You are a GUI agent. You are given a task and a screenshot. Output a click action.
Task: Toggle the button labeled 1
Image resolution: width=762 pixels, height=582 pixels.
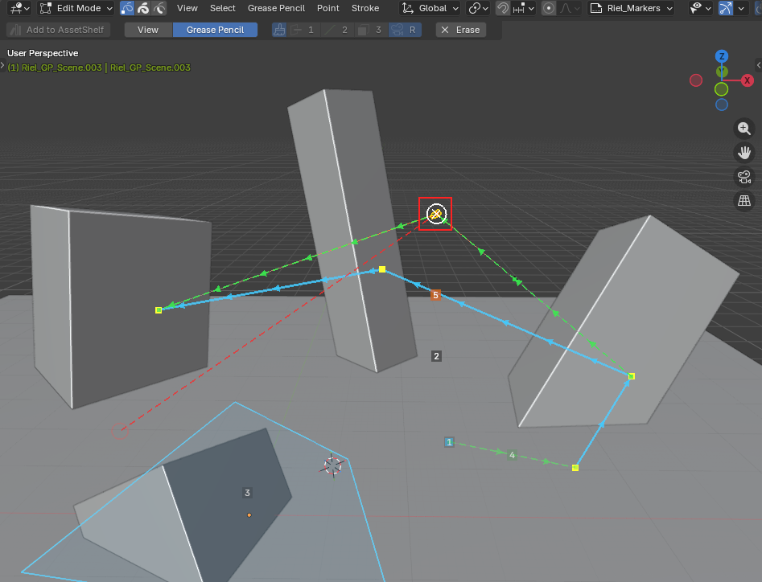pos(303,30)
